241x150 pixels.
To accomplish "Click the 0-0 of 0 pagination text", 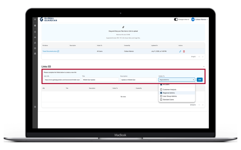I will click(x=193, y=105).
